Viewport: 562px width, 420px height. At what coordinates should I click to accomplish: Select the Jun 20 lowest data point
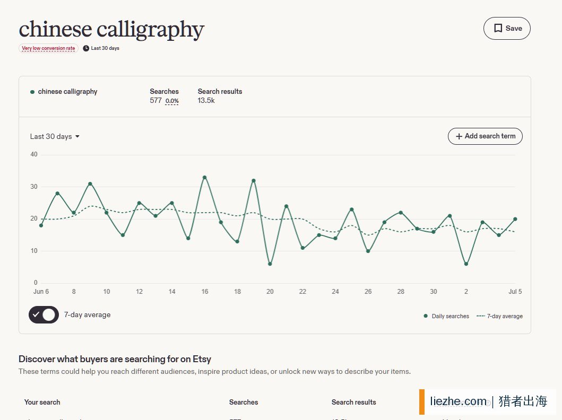click(270, 264)
